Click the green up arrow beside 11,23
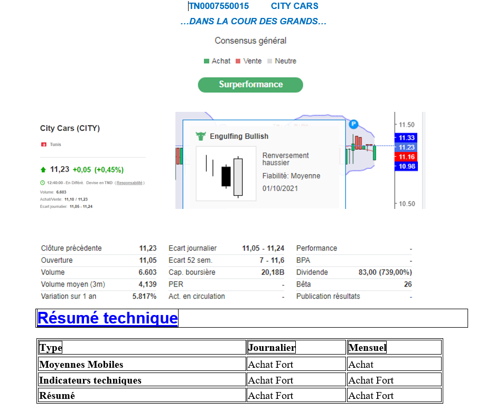The image size is (495, 420). point(43,170)
